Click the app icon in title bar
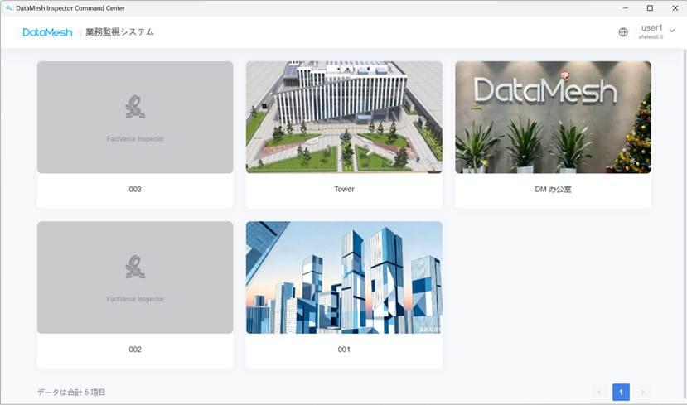Screen dimensions: 687x405 pos(9,7)
